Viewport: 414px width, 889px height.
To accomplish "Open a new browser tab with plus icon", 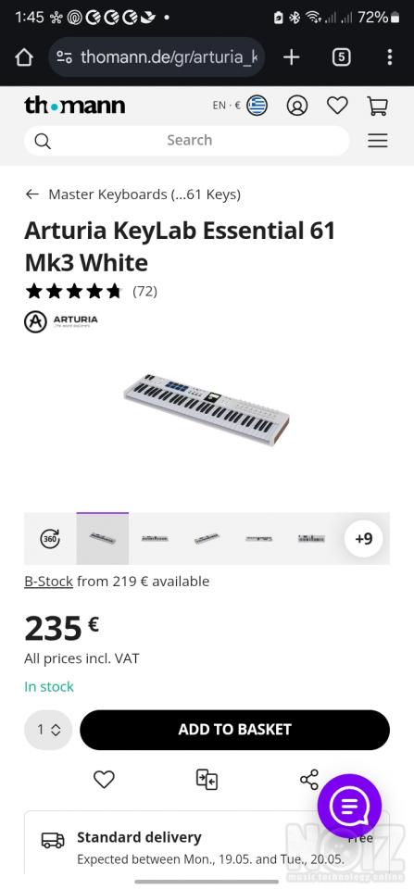I will pos(291,56).
